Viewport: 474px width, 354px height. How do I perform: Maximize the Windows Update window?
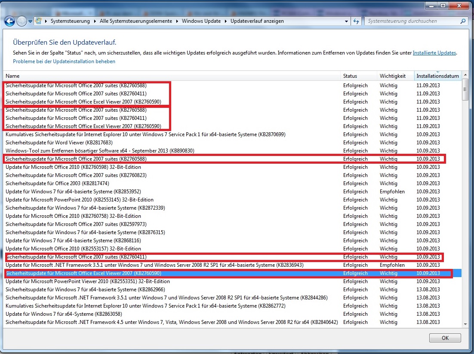tap(443, 6)
